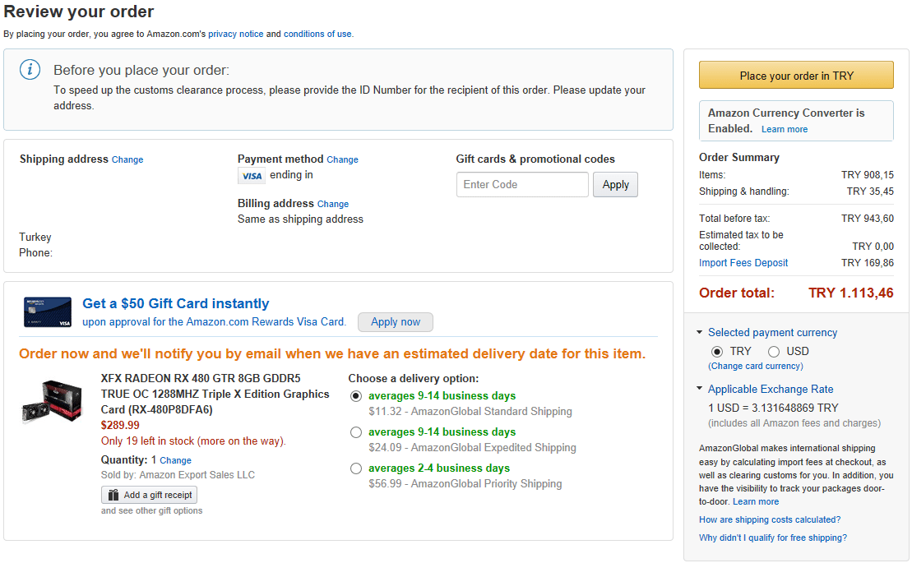Change the shipping address

click(127, 159)
